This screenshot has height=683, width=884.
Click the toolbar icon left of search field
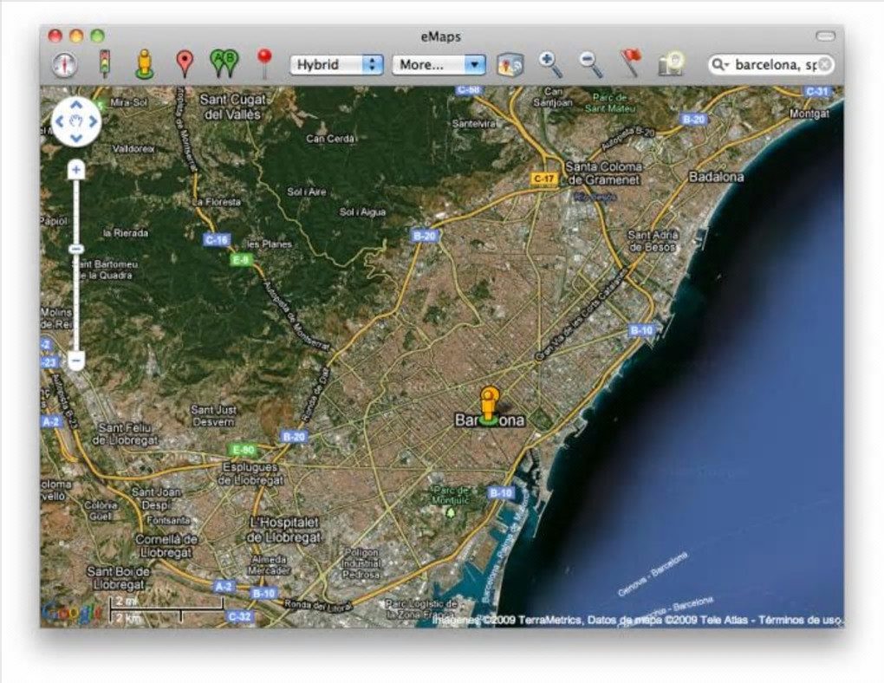(x=671, y=64)
